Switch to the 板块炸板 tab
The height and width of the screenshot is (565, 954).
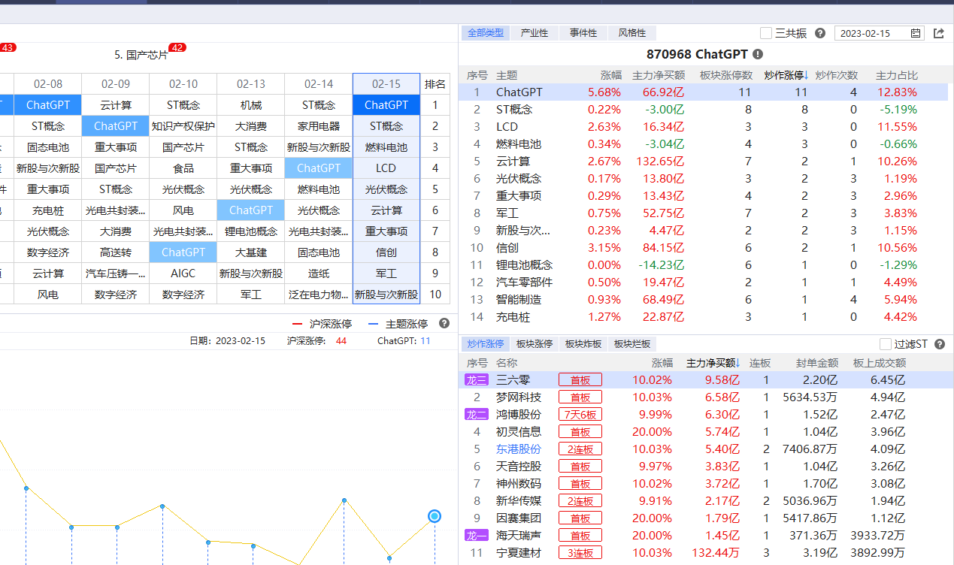click(x=583, y=344)
